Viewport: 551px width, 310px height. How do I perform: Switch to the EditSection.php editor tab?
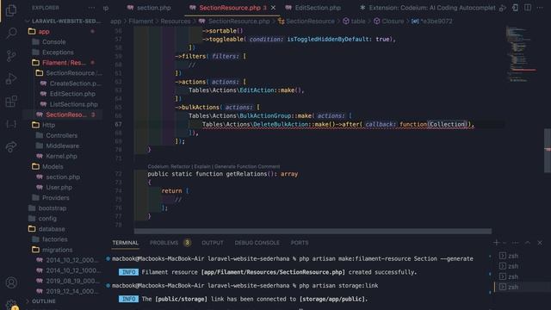click(x=313, y=8)
